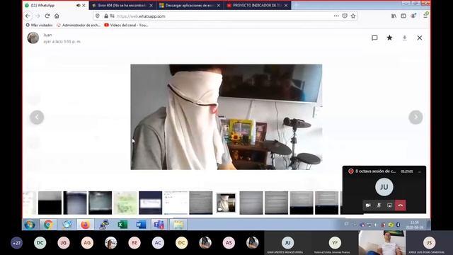Viewport: 453px width, 255px height.
Task: Open the file explorer taskbar icon
Action: pyautogui.click(x=178, y=225)
